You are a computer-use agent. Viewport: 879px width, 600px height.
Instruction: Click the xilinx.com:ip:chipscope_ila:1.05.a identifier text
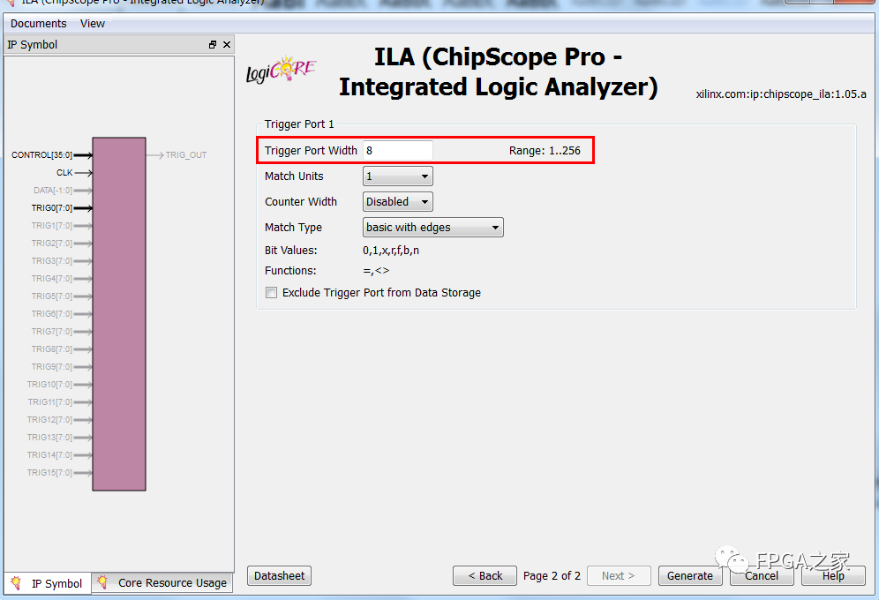(x=781, y=94)
